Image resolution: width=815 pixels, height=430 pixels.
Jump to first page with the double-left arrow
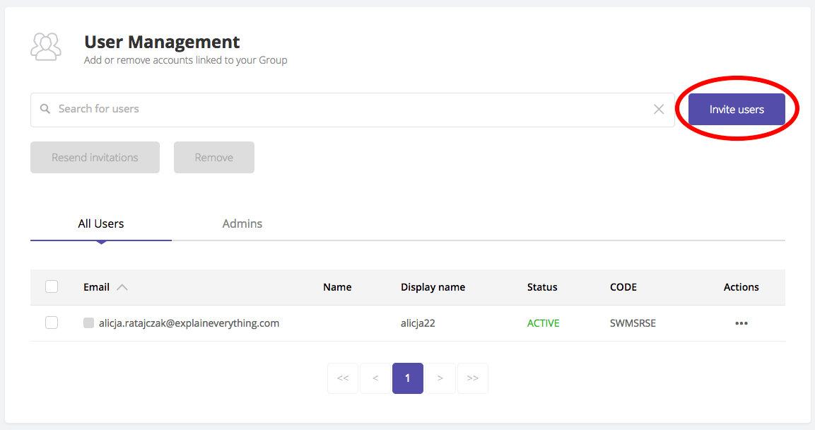pyautogui.click(x=342, y=378)
